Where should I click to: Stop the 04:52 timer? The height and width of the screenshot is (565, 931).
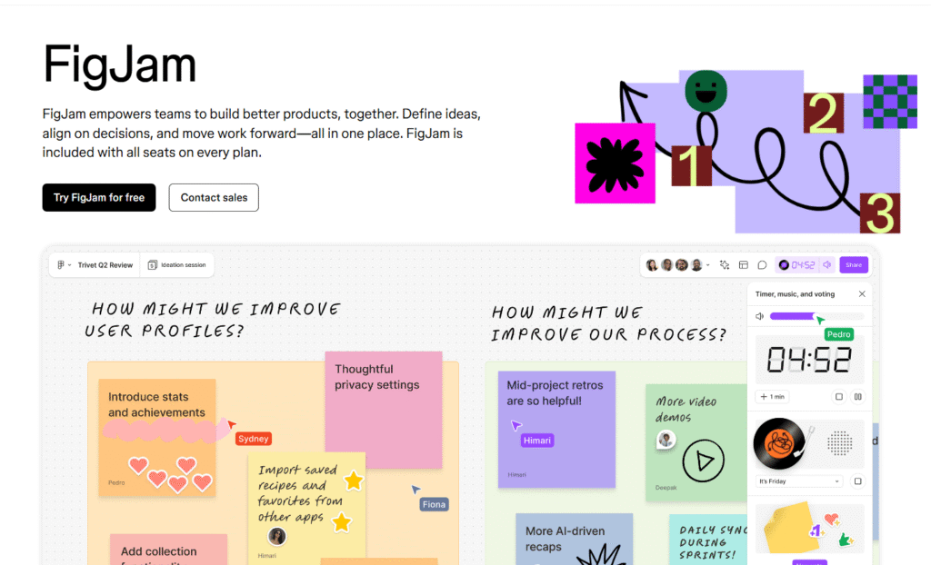tap(839, 397)
